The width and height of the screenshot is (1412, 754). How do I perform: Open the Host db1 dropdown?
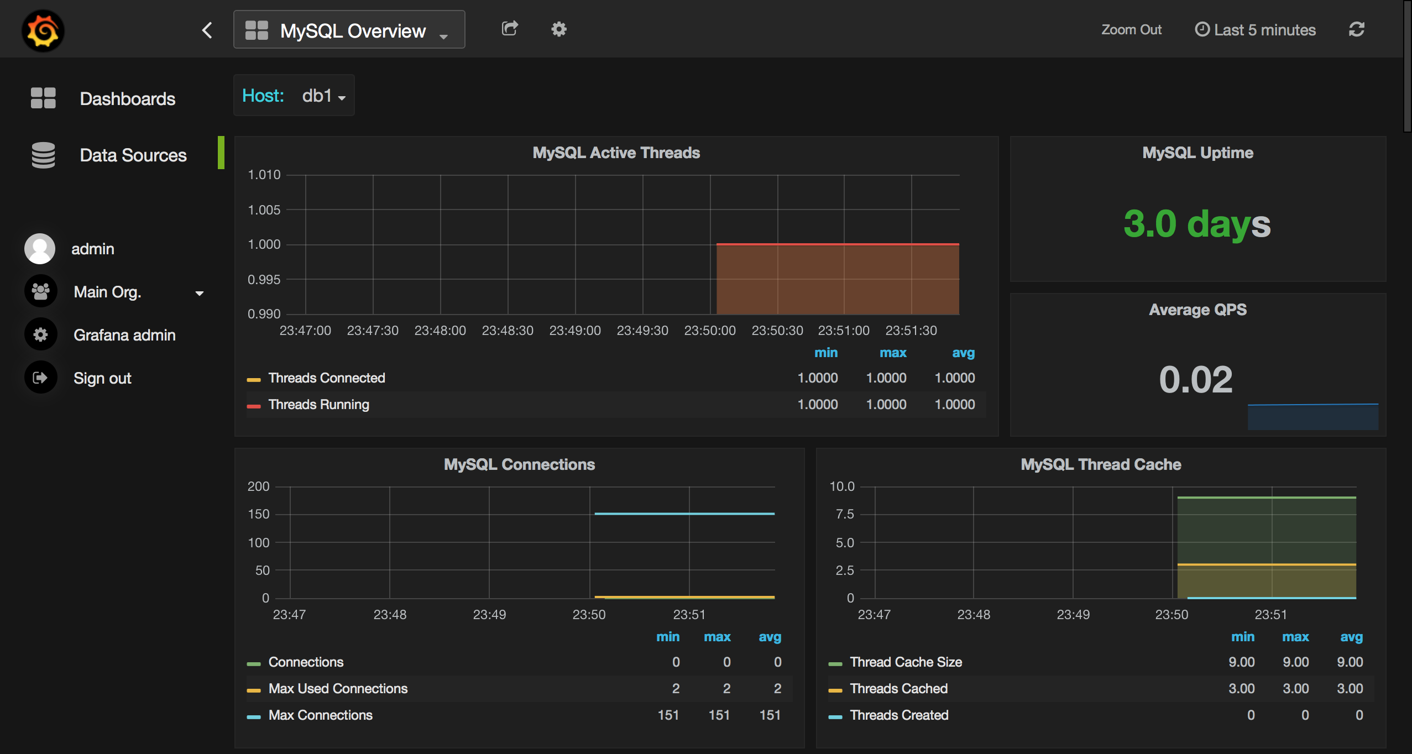[323, 95]
